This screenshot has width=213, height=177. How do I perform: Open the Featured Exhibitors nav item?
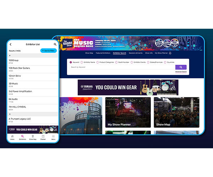coord(103,53)
